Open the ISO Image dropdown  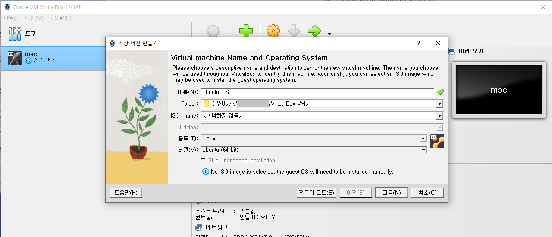[x=439, y=116]
